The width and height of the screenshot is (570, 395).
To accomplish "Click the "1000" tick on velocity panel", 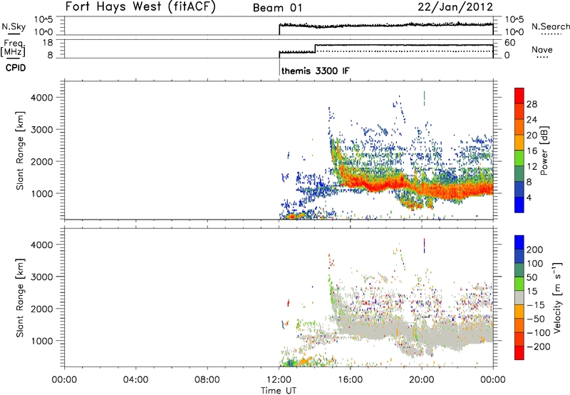I will 42,341.
